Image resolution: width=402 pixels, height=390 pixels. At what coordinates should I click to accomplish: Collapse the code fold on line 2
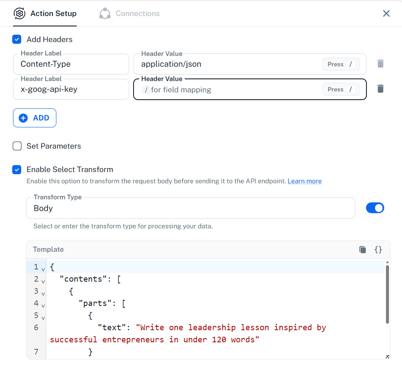[43, 281]
